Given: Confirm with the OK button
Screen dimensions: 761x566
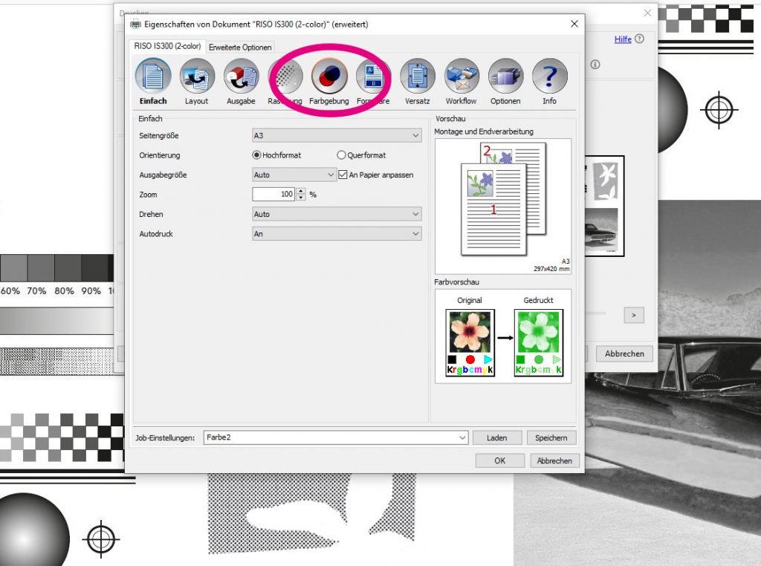Looking at the screenshot, I should tap(500, 461).
